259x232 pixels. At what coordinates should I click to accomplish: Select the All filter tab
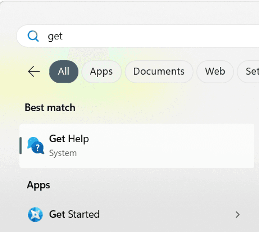[x=64, y=71]
